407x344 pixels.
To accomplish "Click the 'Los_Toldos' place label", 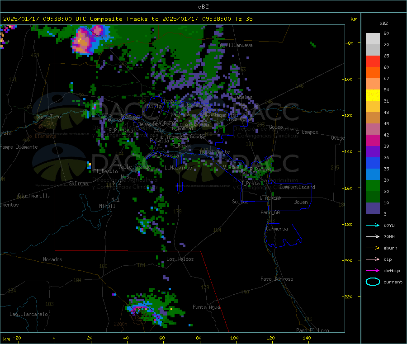I will pos(180,259).
